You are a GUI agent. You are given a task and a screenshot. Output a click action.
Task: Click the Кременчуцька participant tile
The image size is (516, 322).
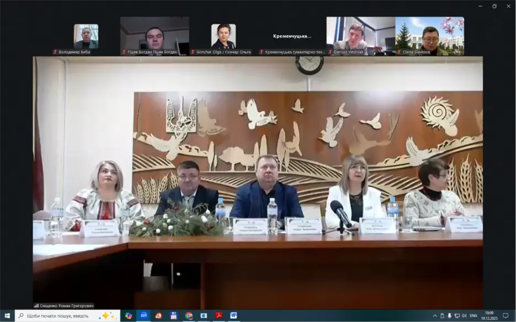tap(292, 36)
